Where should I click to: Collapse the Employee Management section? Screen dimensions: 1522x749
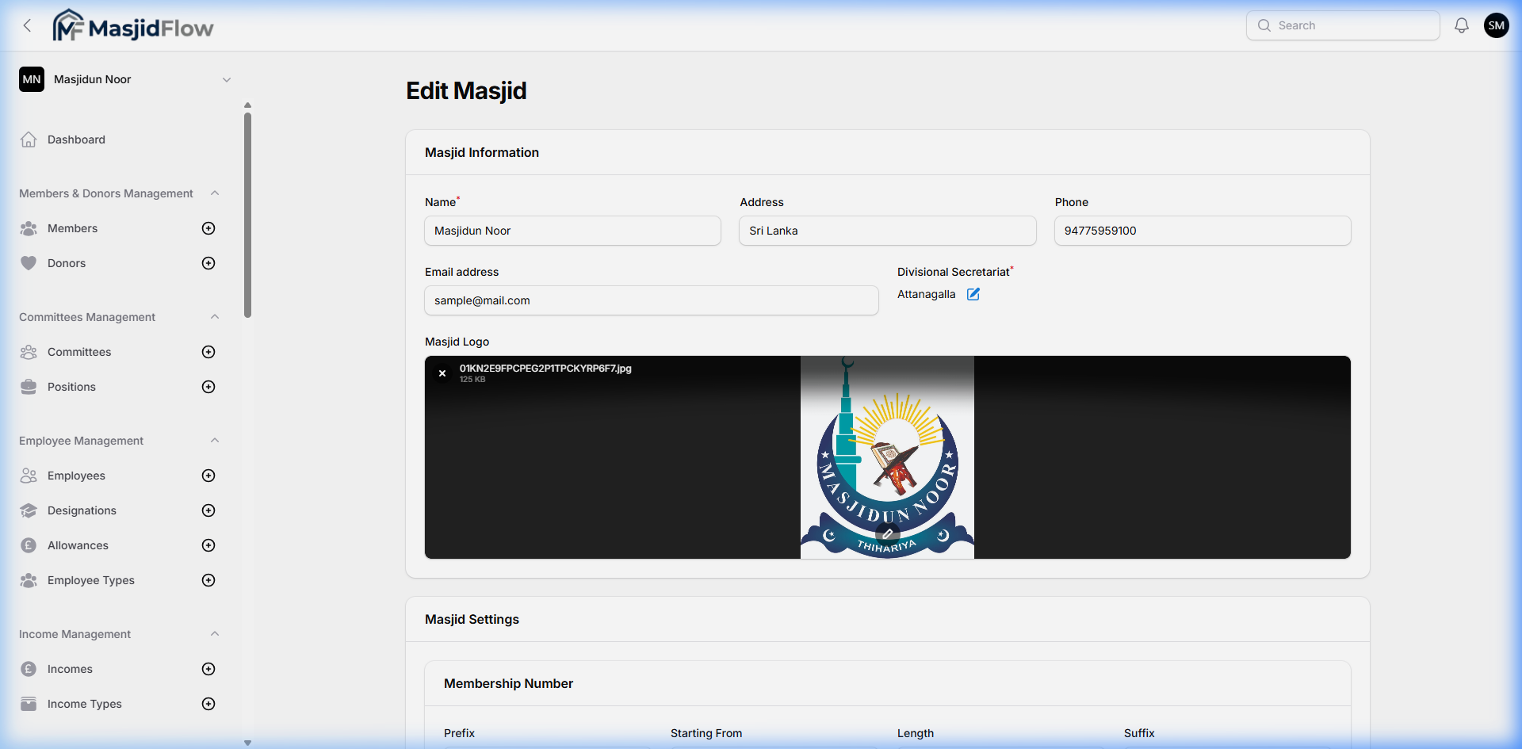[x=215, y=440]
